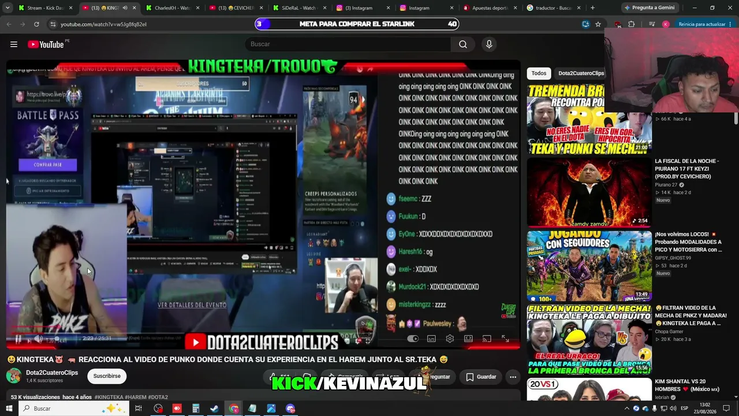Open the Nos volvimos LOCOS video title
The width and height of the screenshot is (739, 416).
point(688,242)
